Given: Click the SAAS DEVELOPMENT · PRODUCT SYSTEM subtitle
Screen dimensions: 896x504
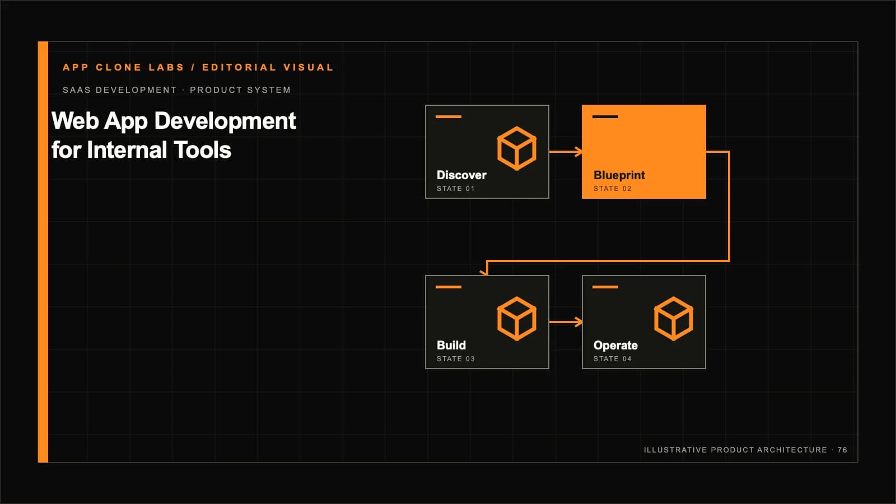Looking at the screenshot, I should (177, 90).
